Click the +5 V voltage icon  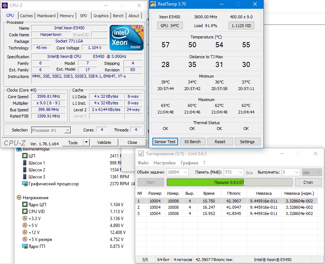pyautogui.click(x=25, y=225)
